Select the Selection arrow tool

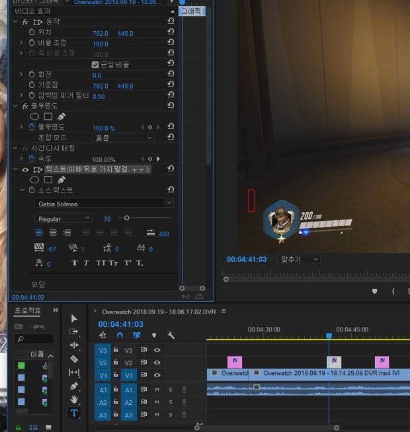tap(74, 318)
